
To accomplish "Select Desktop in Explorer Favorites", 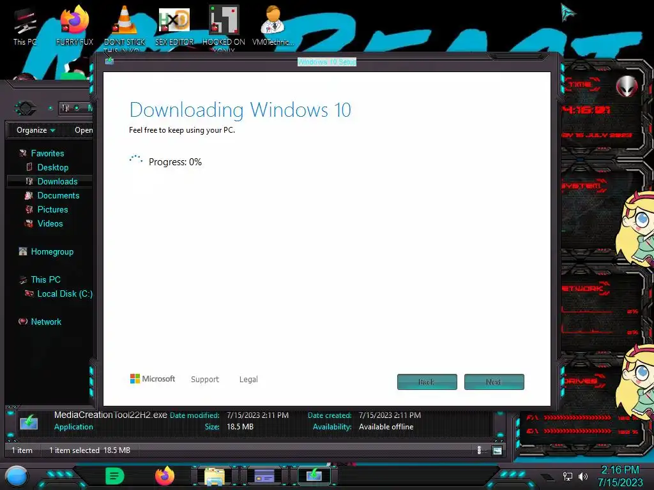I will (x=52, y=167).
